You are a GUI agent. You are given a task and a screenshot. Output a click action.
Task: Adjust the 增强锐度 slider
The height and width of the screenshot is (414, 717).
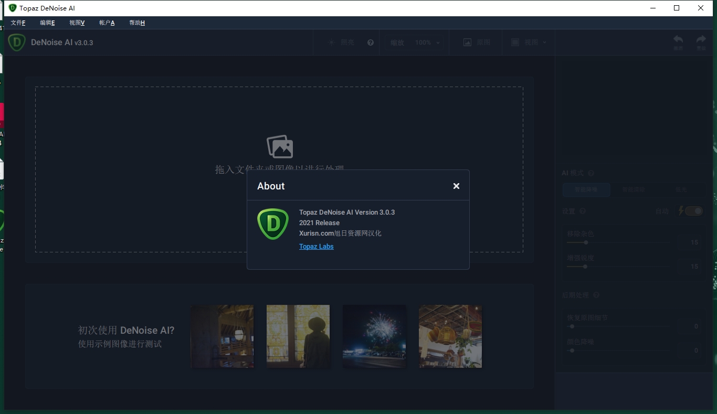[617, 267]
